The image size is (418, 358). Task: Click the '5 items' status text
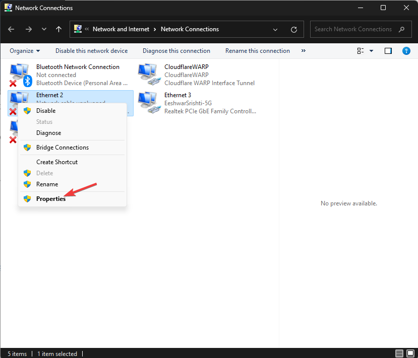tap(17, 354)
